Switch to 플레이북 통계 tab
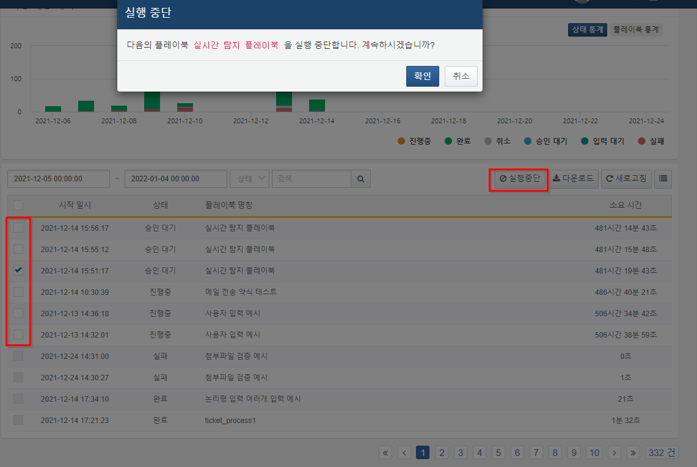Image resolution: width=697 pixels, height=467 pixels. coord(636,30)
